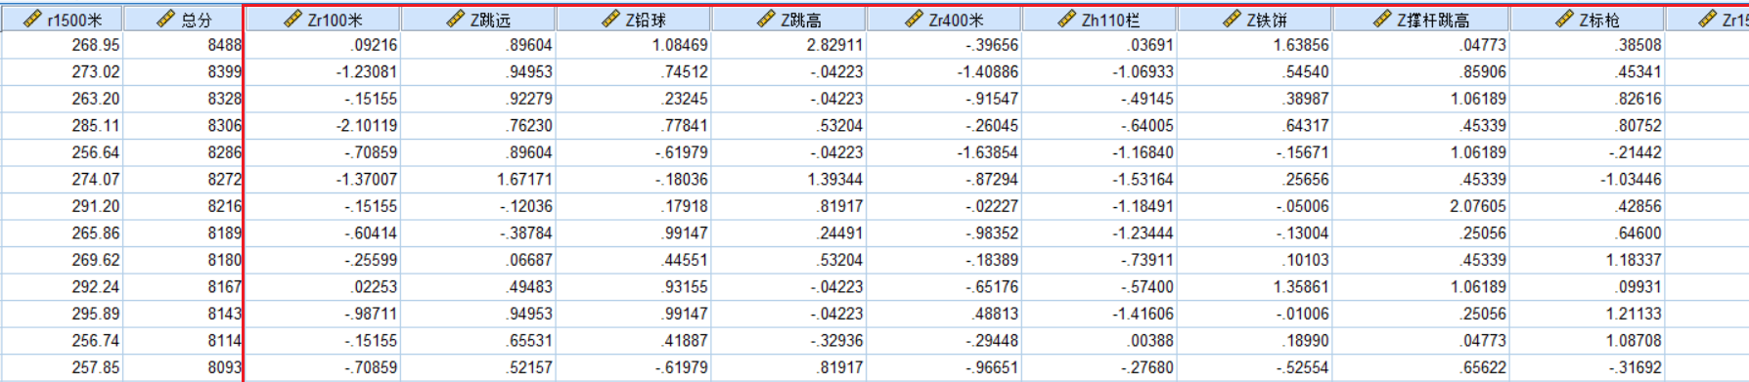Click the scale icon beside Z标枪 header
Image resolution: width=1749 pixels, height=382 pixels.
pyautogui.click(x=1564, y=19)
